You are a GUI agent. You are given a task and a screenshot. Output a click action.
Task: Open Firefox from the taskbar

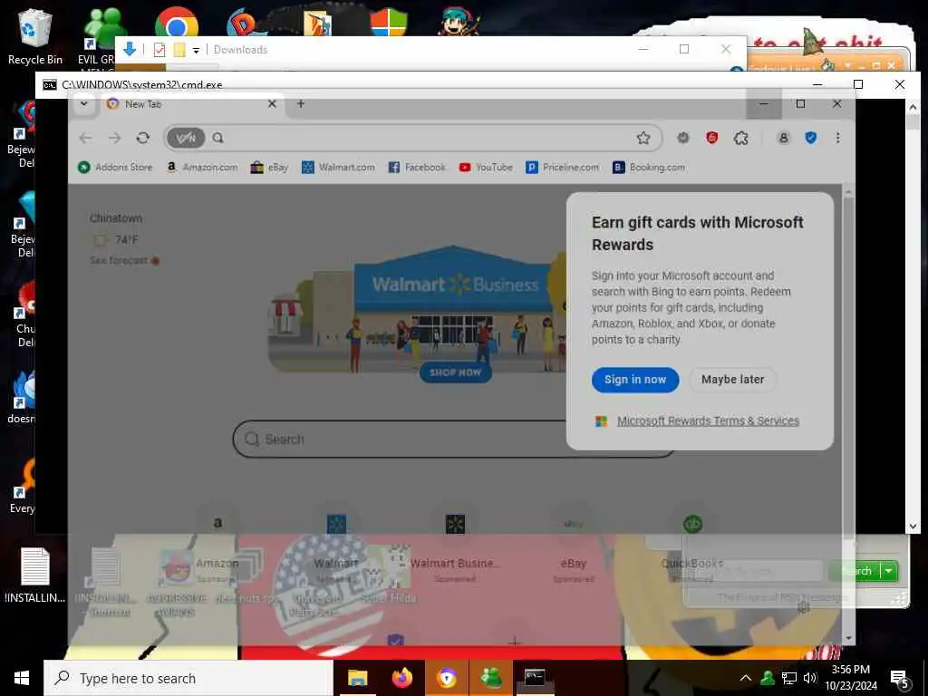[401, 678]
